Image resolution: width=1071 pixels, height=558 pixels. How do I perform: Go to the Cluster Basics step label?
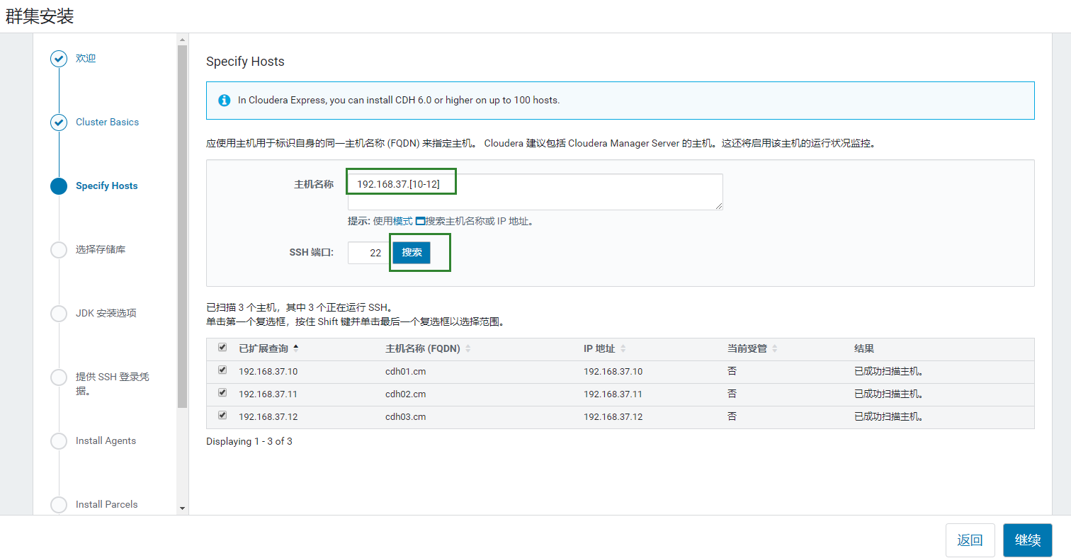pos(107,122)
